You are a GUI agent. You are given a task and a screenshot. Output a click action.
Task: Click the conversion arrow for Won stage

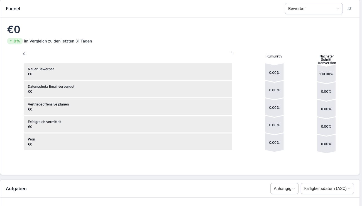(x=326, y=144)
